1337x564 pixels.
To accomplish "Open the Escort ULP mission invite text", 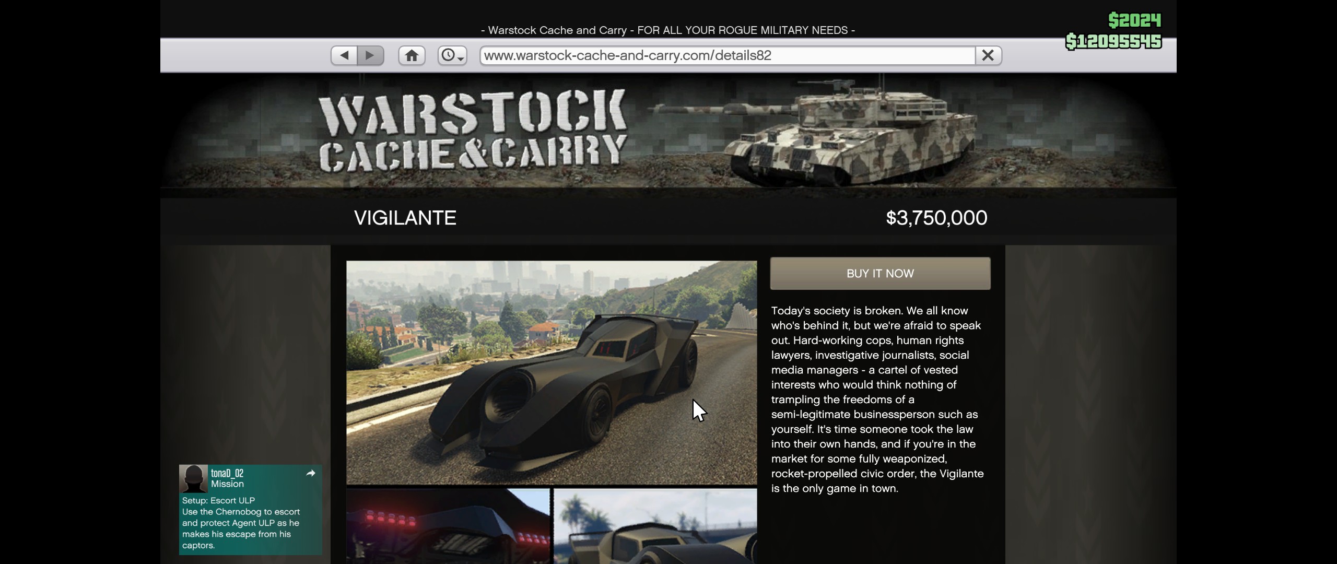I will [x=241, y=523].
